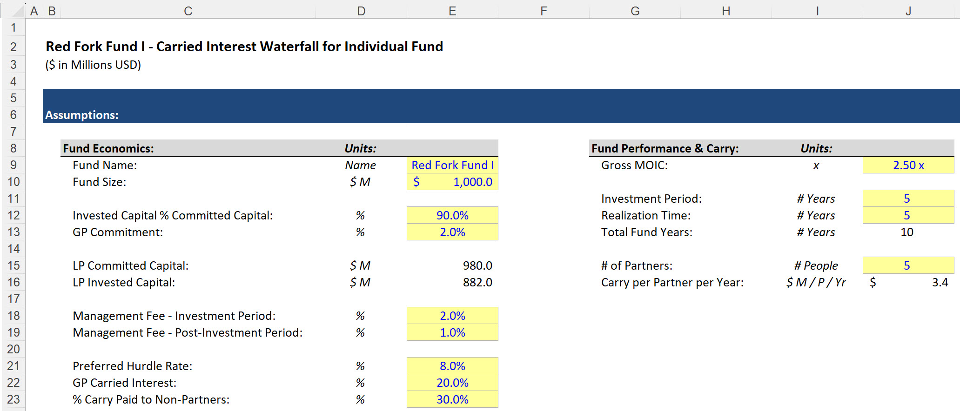
Task: Select LP Invested Capital value 882.0
Action: tap(452, 282)
